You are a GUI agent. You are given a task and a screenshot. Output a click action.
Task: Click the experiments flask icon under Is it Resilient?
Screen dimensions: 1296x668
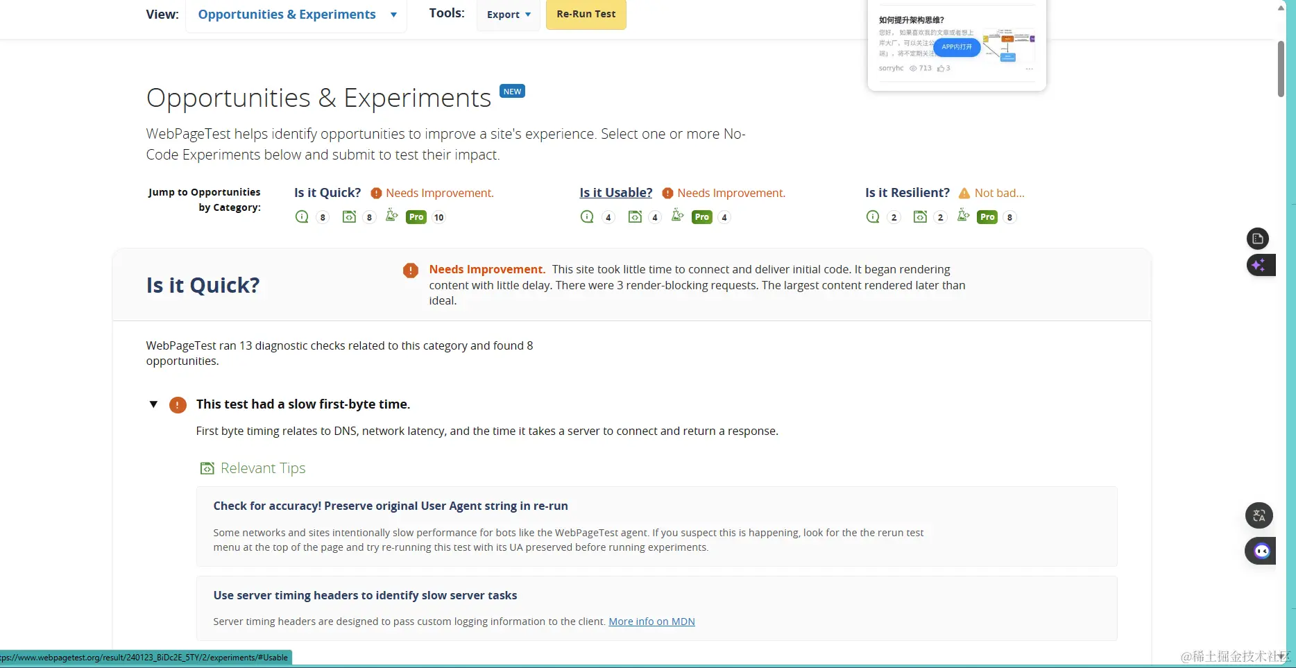coord(964,216)
